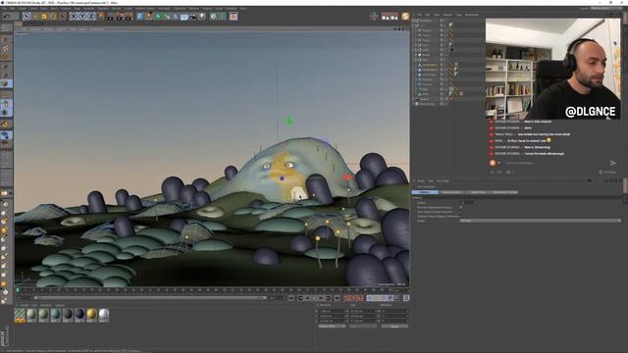The height and width of the screenshot is (353, 628).
Task: Select the white material swatch
Action: click(x=104, y=315)
